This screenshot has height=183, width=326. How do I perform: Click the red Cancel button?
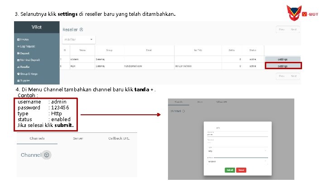(241, 170)
